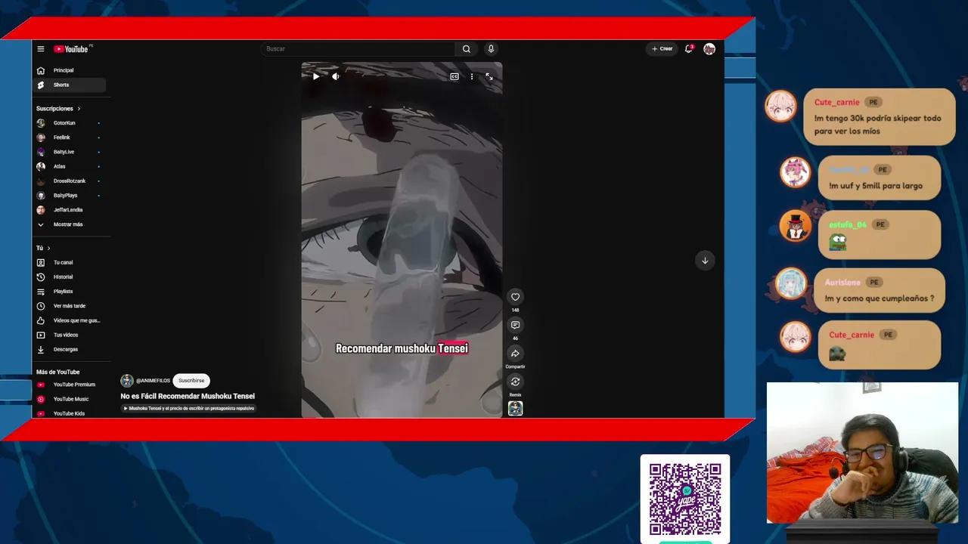Open the notifications bell
This screenshot has width=968, height=544.
point(689,49)
